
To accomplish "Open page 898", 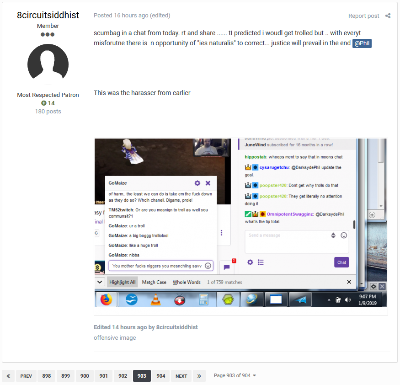I will click(x=47, y=376).
